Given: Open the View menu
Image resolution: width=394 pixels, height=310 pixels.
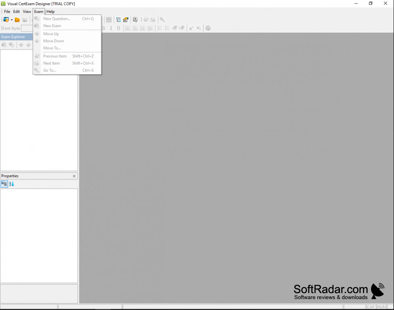Looking at the screenshot, I should pos(27,12).
